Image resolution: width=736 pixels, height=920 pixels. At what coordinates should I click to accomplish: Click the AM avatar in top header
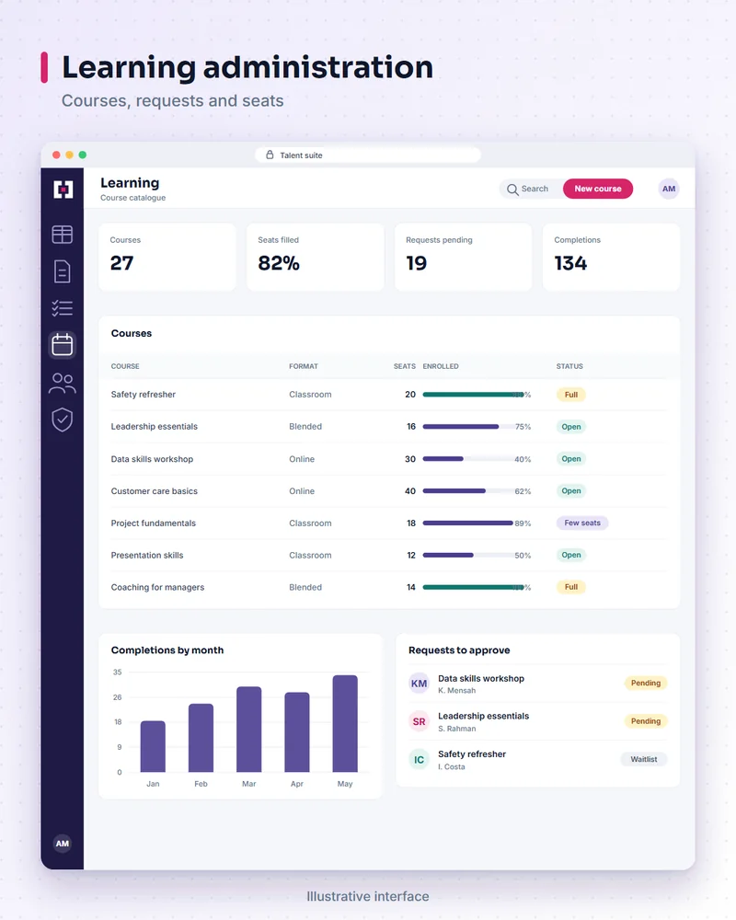(669, 189)
